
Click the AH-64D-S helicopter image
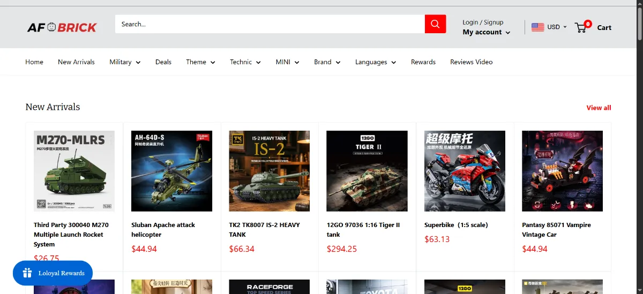point(171,171)
